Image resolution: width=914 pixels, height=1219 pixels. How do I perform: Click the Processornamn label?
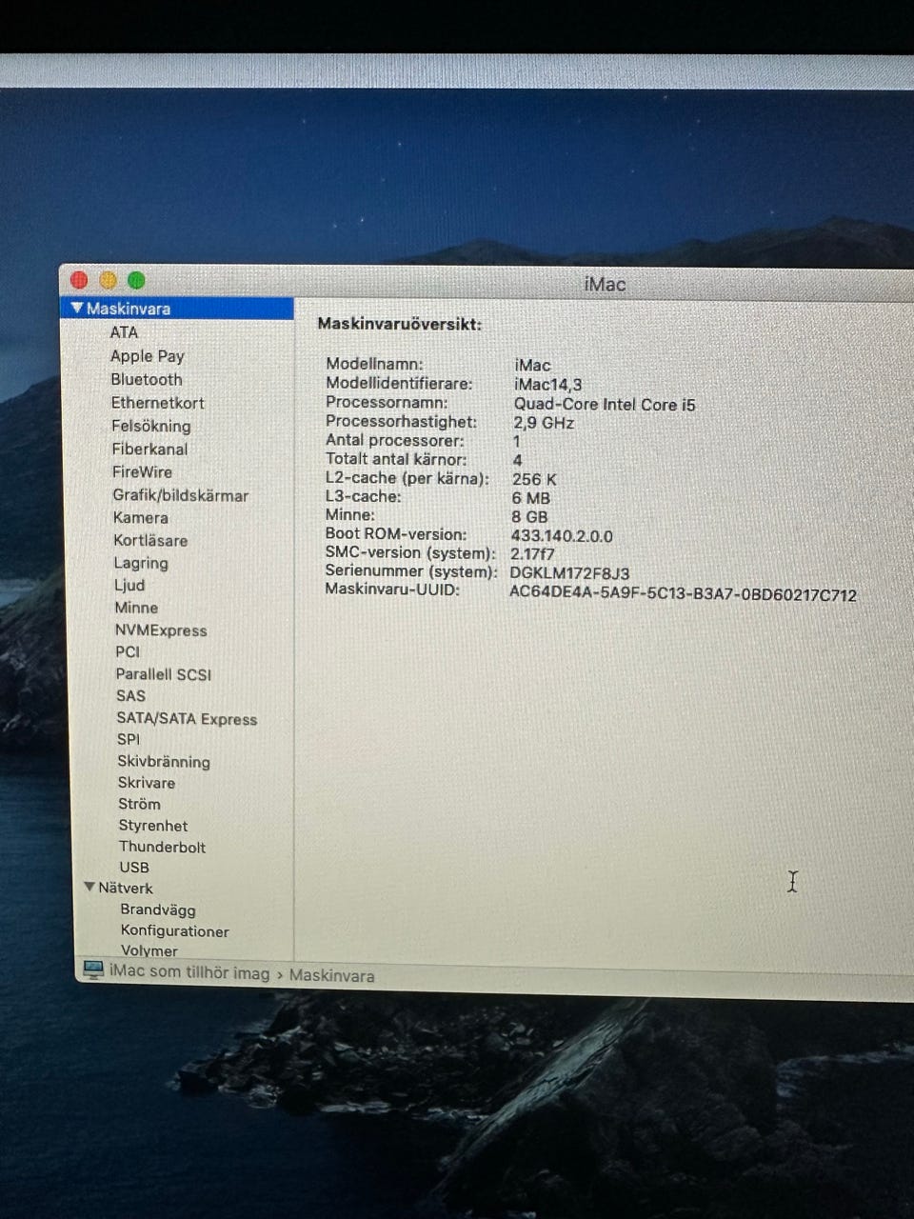click(387, 402)
